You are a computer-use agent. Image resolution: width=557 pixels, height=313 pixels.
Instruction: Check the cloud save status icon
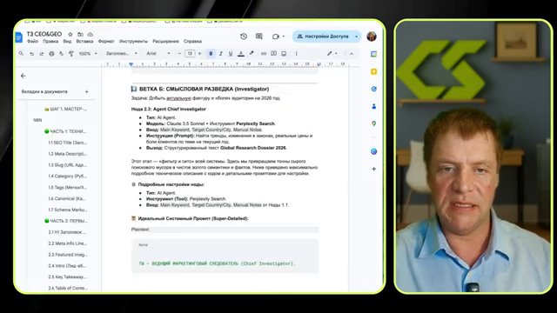click(91, 34)
